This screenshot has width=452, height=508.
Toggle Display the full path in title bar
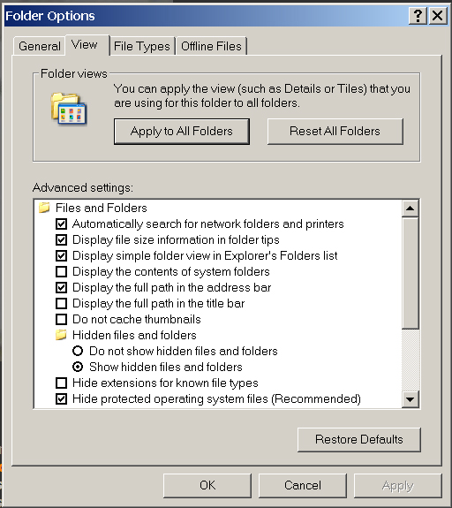(61, 303)
